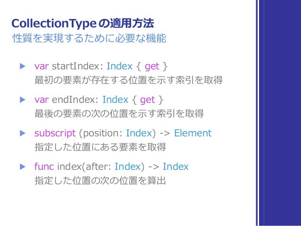This screenshot has height=226, width=301.
Task: Click the description 最初の要素が存在する位置を示す索引を取得
Action: pyautogui.click(x=129, y=80)
